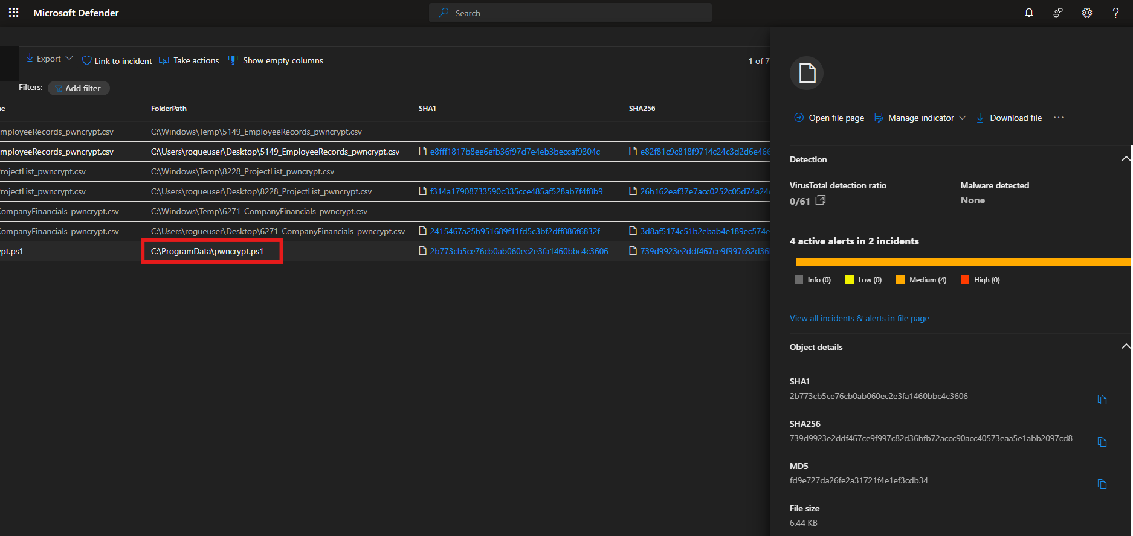Open the community feedback people icon

tap(1058, 13)
